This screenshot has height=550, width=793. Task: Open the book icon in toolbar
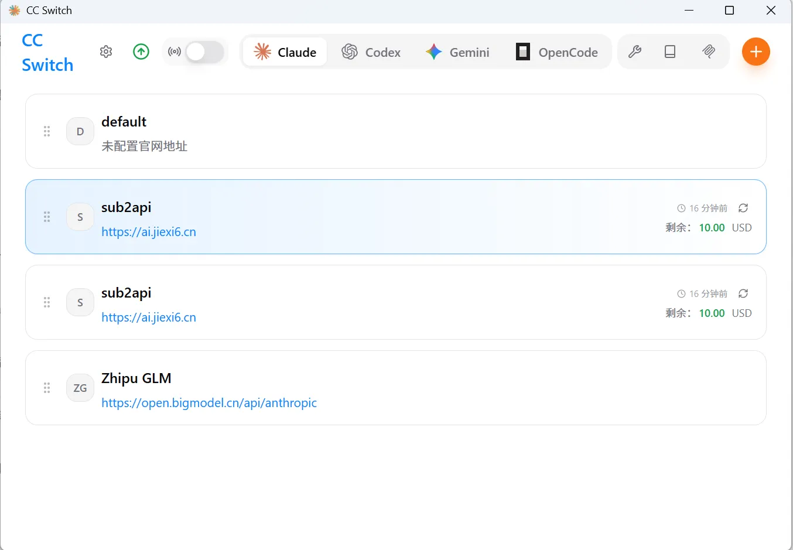pyautogui.click(x=670, y=52)
